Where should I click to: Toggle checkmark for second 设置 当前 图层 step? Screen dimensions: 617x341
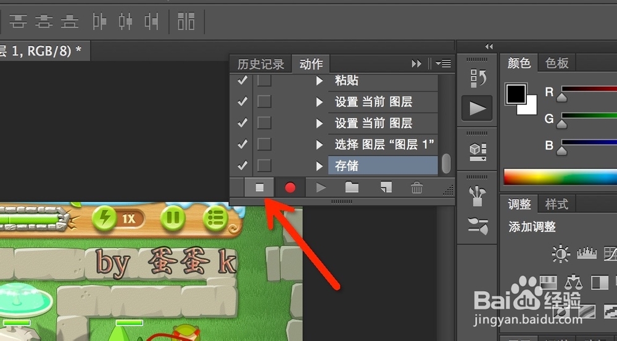click(242, 123)
